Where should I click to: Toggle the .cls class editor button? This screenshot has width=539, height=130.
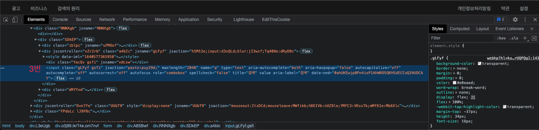point(514,38)
